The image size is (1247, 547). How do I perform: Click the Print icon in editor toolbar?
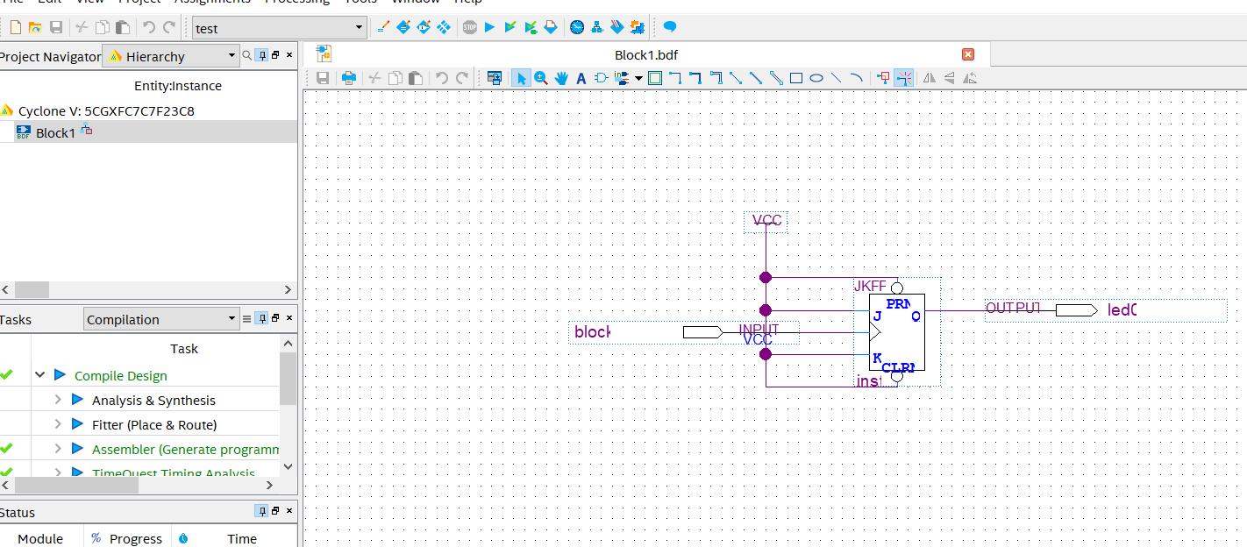pyautogui.click(x=348, y=78)
